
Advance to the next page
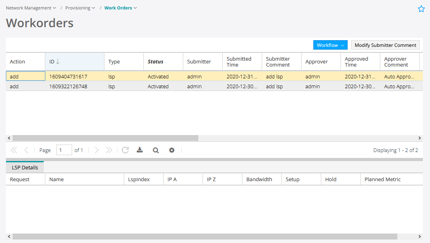97,150
